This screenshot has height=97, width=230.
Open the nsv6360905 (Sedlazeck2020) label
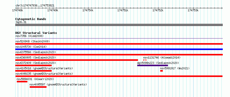(x=36, y=57)
